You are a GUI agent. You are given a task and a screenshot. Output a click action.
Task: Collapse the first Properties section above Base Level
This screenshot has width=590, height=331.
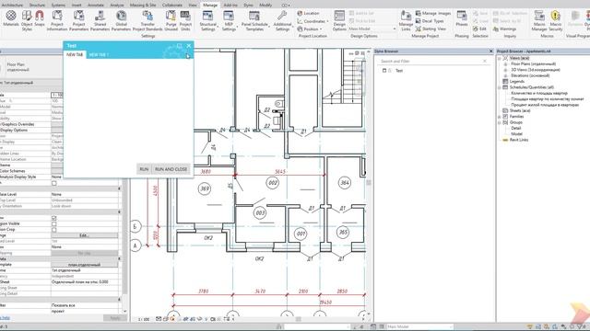pos(120,188)
